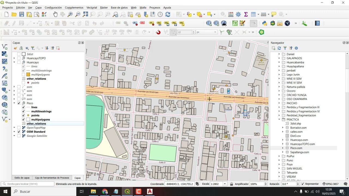The width and height of the screenshot is (349, 196).
Task: Disable the OSM Standard basemap checkbox
Action: pyautogui.click(x=19, y=132)
